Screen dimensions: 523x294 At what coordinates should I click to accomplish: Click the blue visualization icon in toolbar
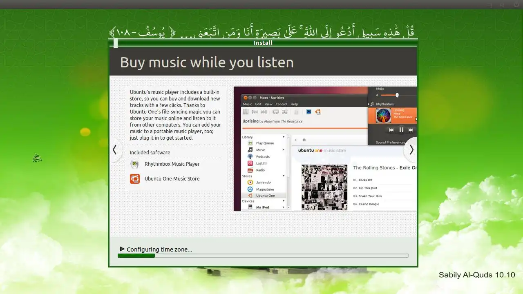(x=309, y=111)
